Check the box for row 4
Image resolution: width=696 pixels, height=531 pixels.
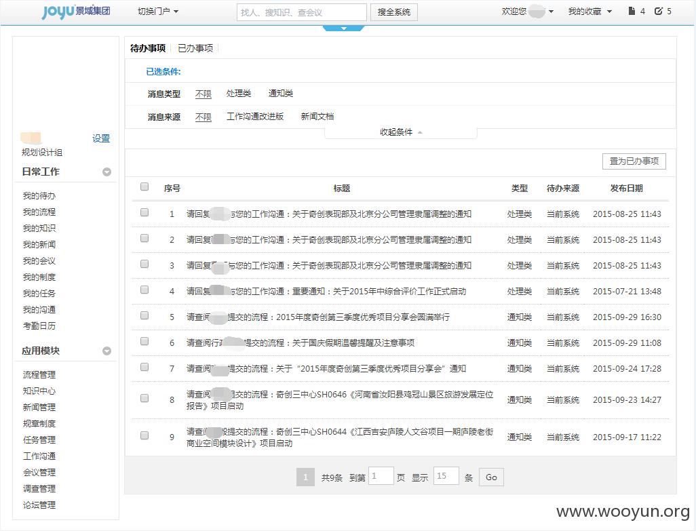(144, 290)
